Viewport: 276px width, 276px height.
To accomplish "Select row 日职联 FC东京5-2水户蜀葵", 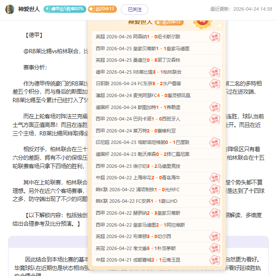I will pyautogui.click(x=157, y=84).
